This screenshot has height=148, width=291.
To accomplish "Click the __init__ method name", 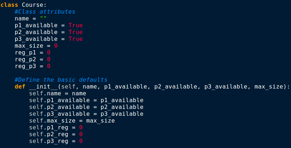I will point(43,87).
